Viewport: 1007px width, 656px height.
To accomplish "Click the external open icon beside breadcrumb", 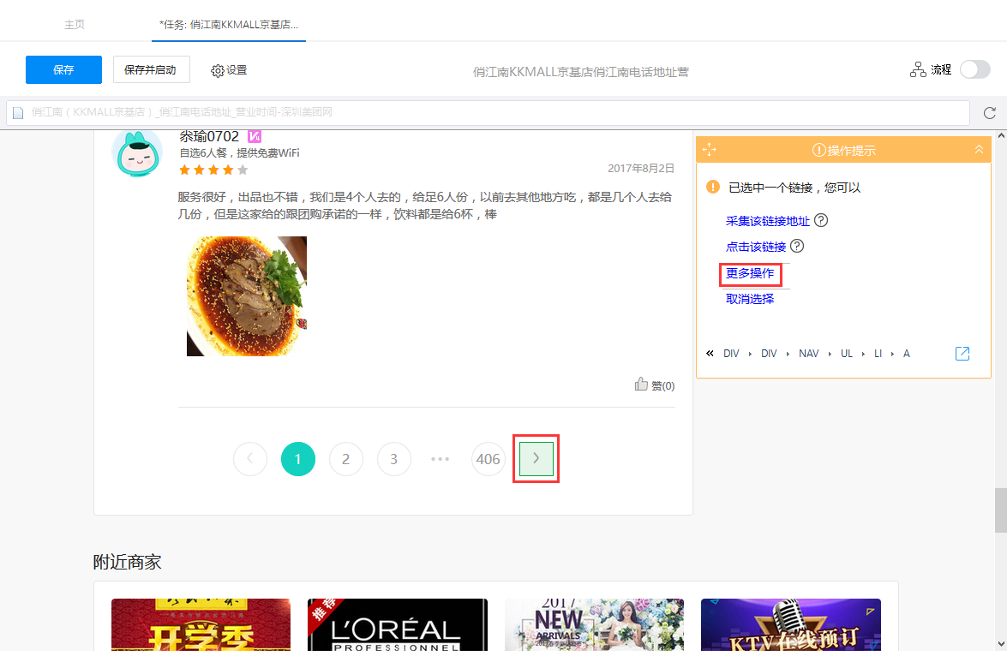I will click(x=962, y=353).
